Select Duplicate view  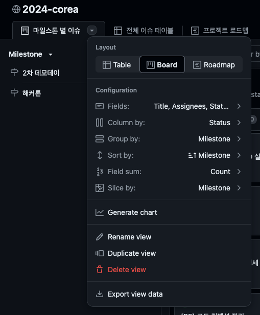click(169, 253)
